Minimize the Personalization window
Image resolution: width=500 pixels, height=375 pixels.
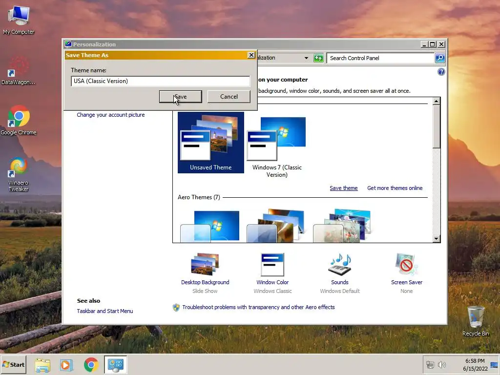pos(424,44)
